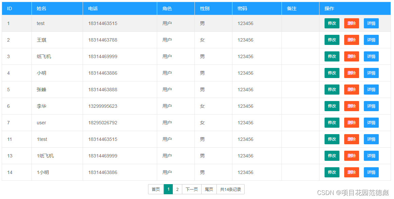This screenshot has width=394, height=199.
Task: Click 共14条记录 label
Action: click(230, 189)
